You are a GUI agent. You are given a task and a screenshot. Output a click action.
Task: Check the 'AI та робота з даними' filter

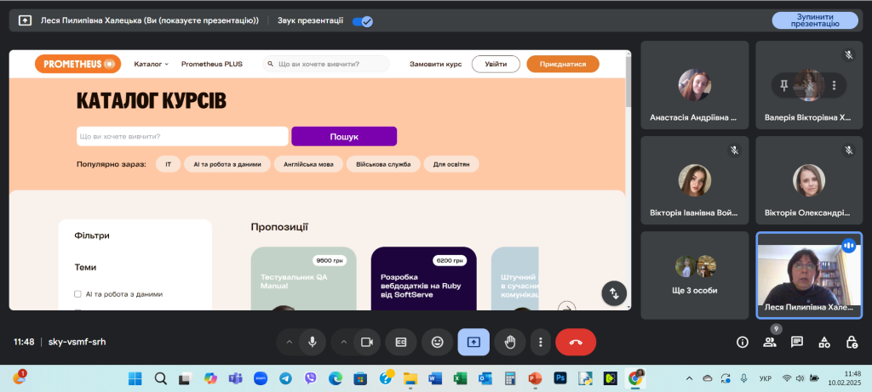point(77,294)
